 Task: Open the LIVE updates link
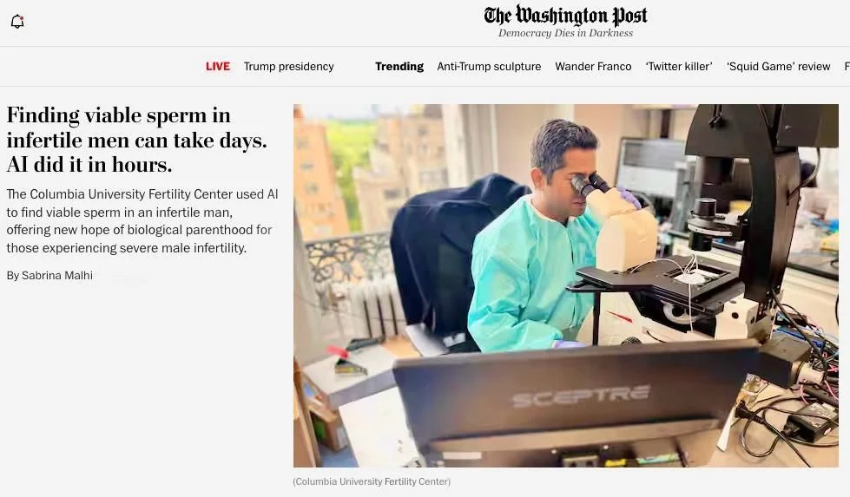(x=218, y=67)
